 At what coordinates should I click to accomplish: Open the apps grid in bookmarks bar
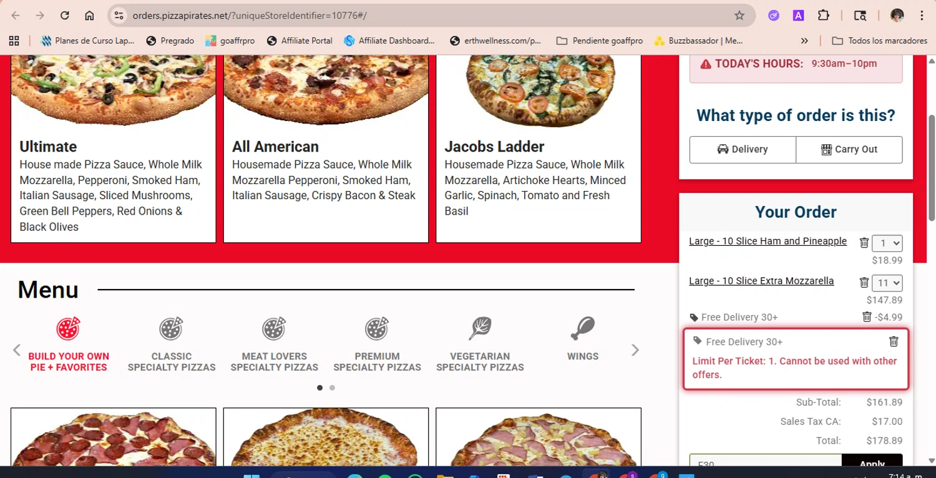[x=14, y=41]
